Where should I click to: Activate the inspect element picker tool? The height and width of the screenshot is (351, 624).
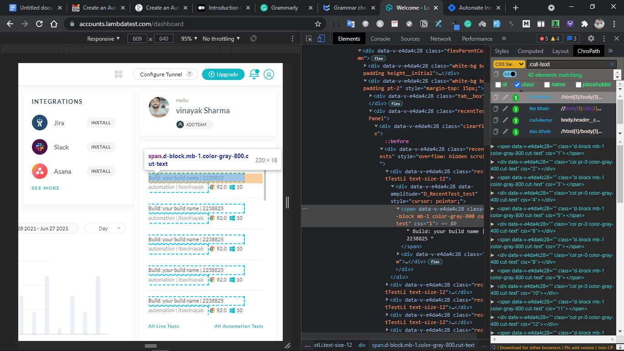[x=309, y=39]
